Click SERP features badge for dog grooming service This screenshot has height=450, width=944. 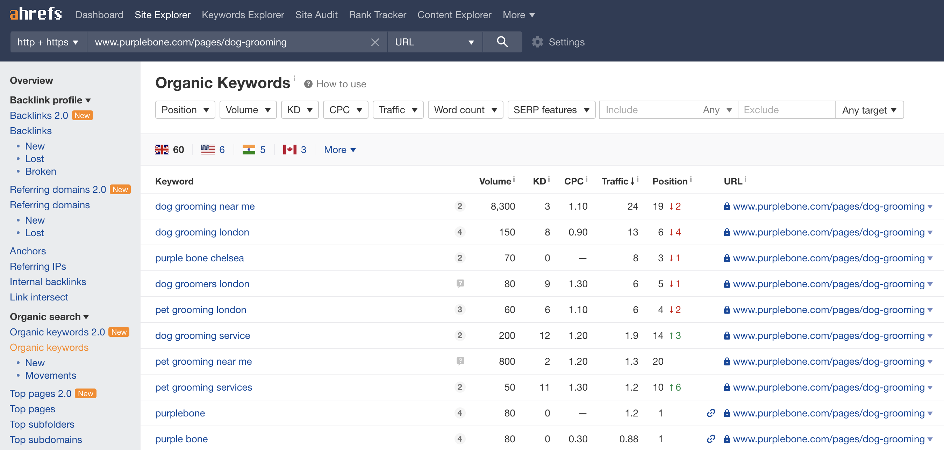pyautogui.click(x=459, y=335)
